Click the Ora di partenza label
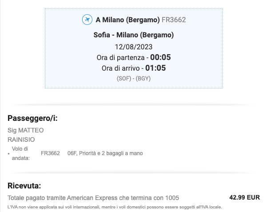Image resolution: width=267 pixels, height=212 pixels. [x=120, y=58]
